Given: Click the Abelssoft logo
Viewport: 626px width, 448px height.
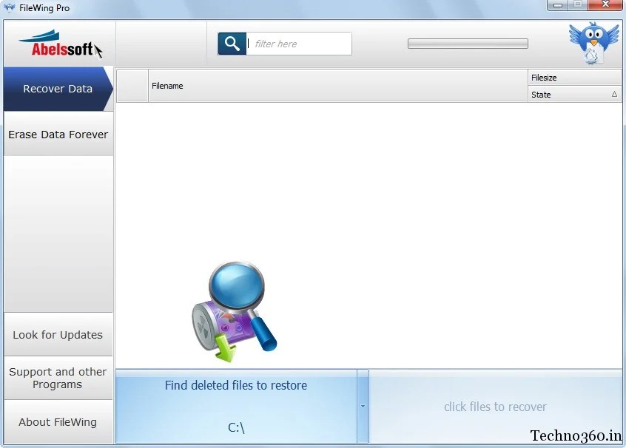Looking at the screenshot, I should [x=60, y=44].
